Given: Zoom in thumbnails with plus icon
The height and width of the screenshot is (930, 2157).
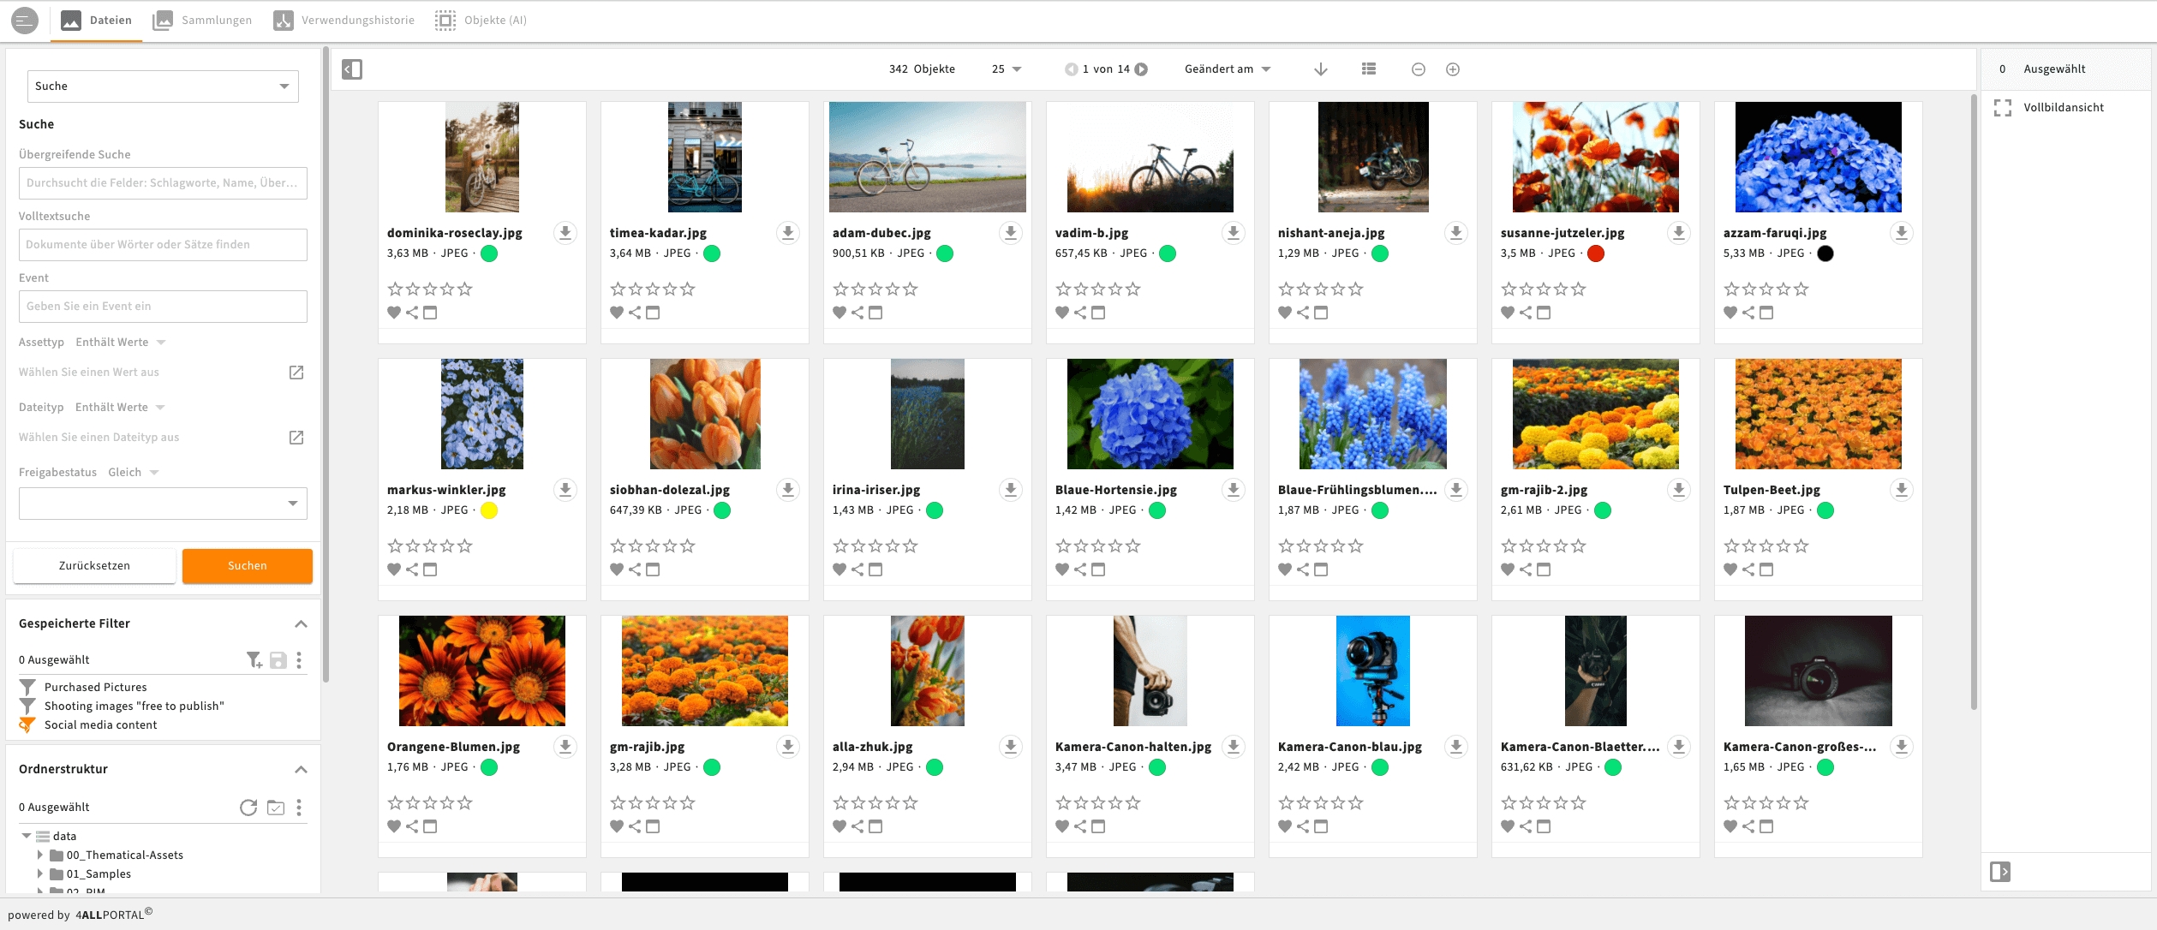Looking at the screenshot, I should pyautogui.click(x=1453, y=69).
